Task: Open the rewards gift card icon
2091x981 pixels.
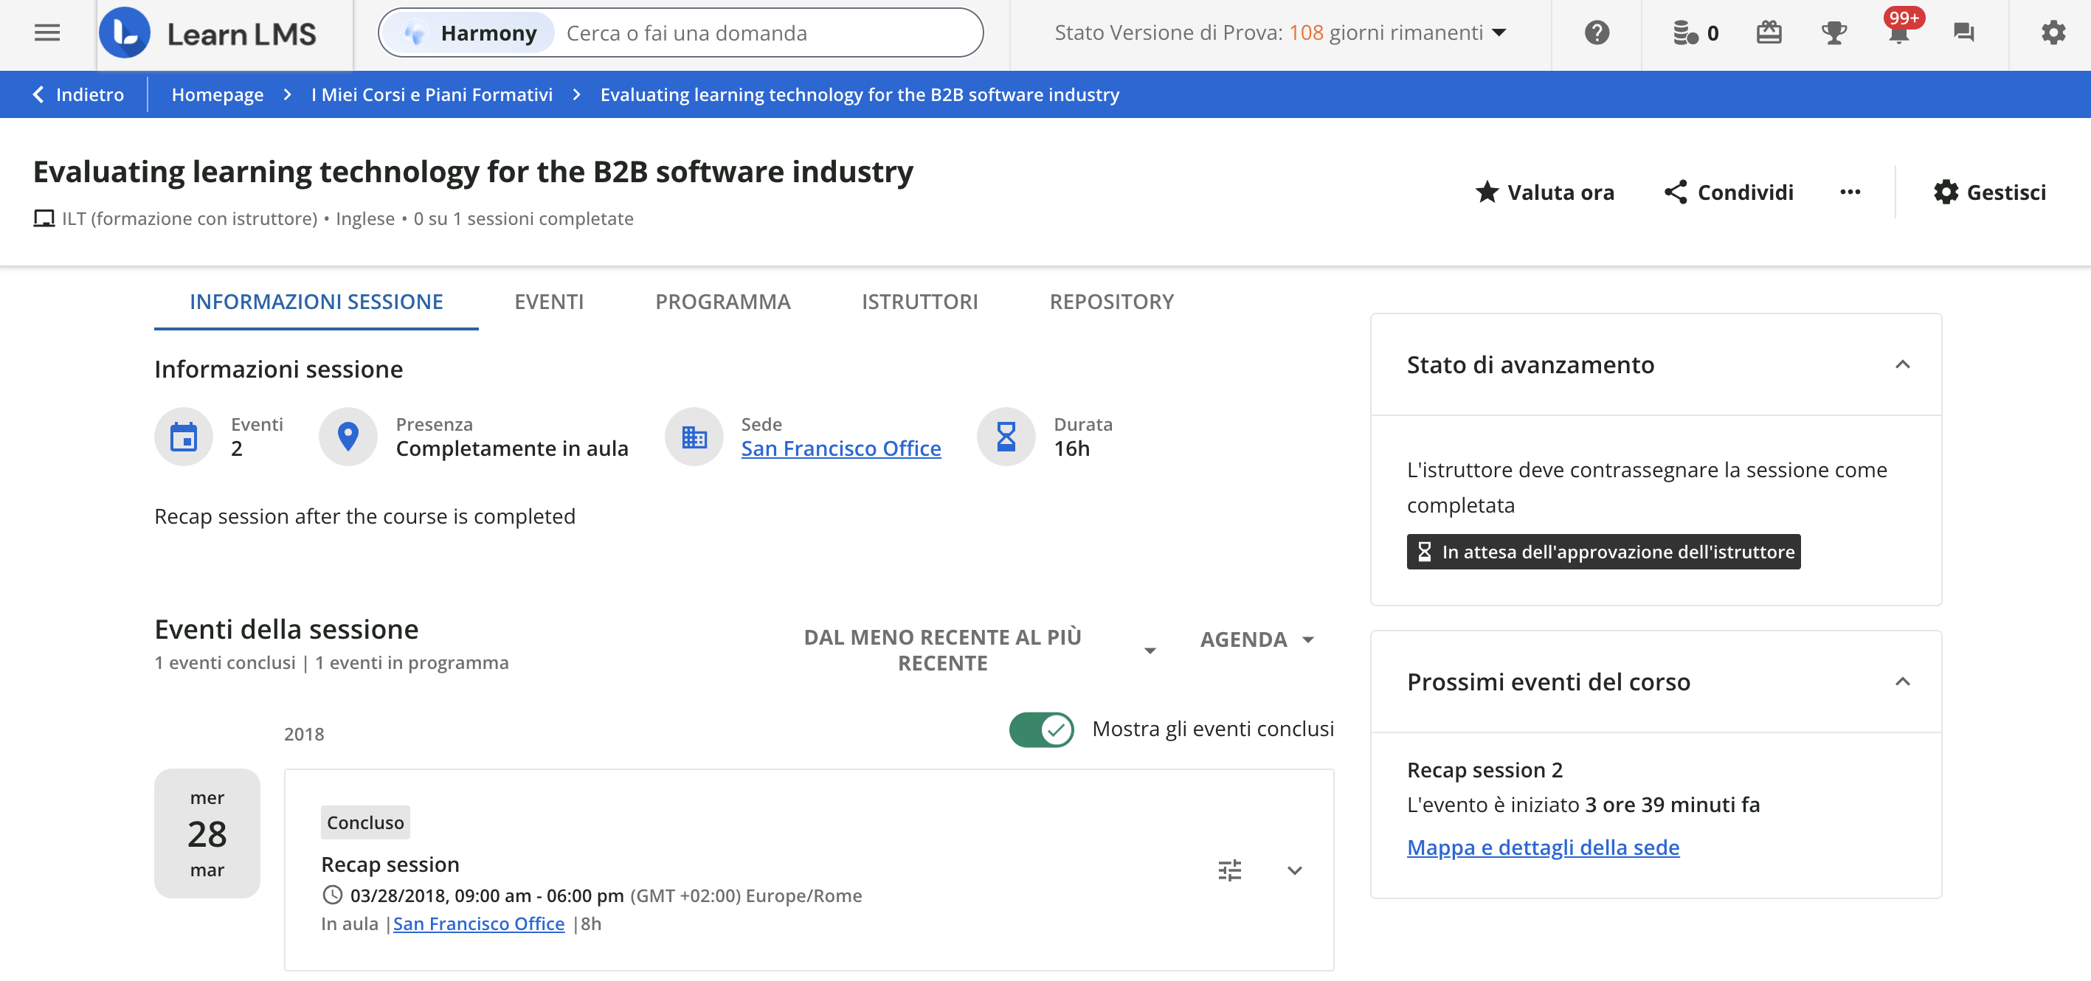Action: pyautogui.click(x=1769, y=32)
